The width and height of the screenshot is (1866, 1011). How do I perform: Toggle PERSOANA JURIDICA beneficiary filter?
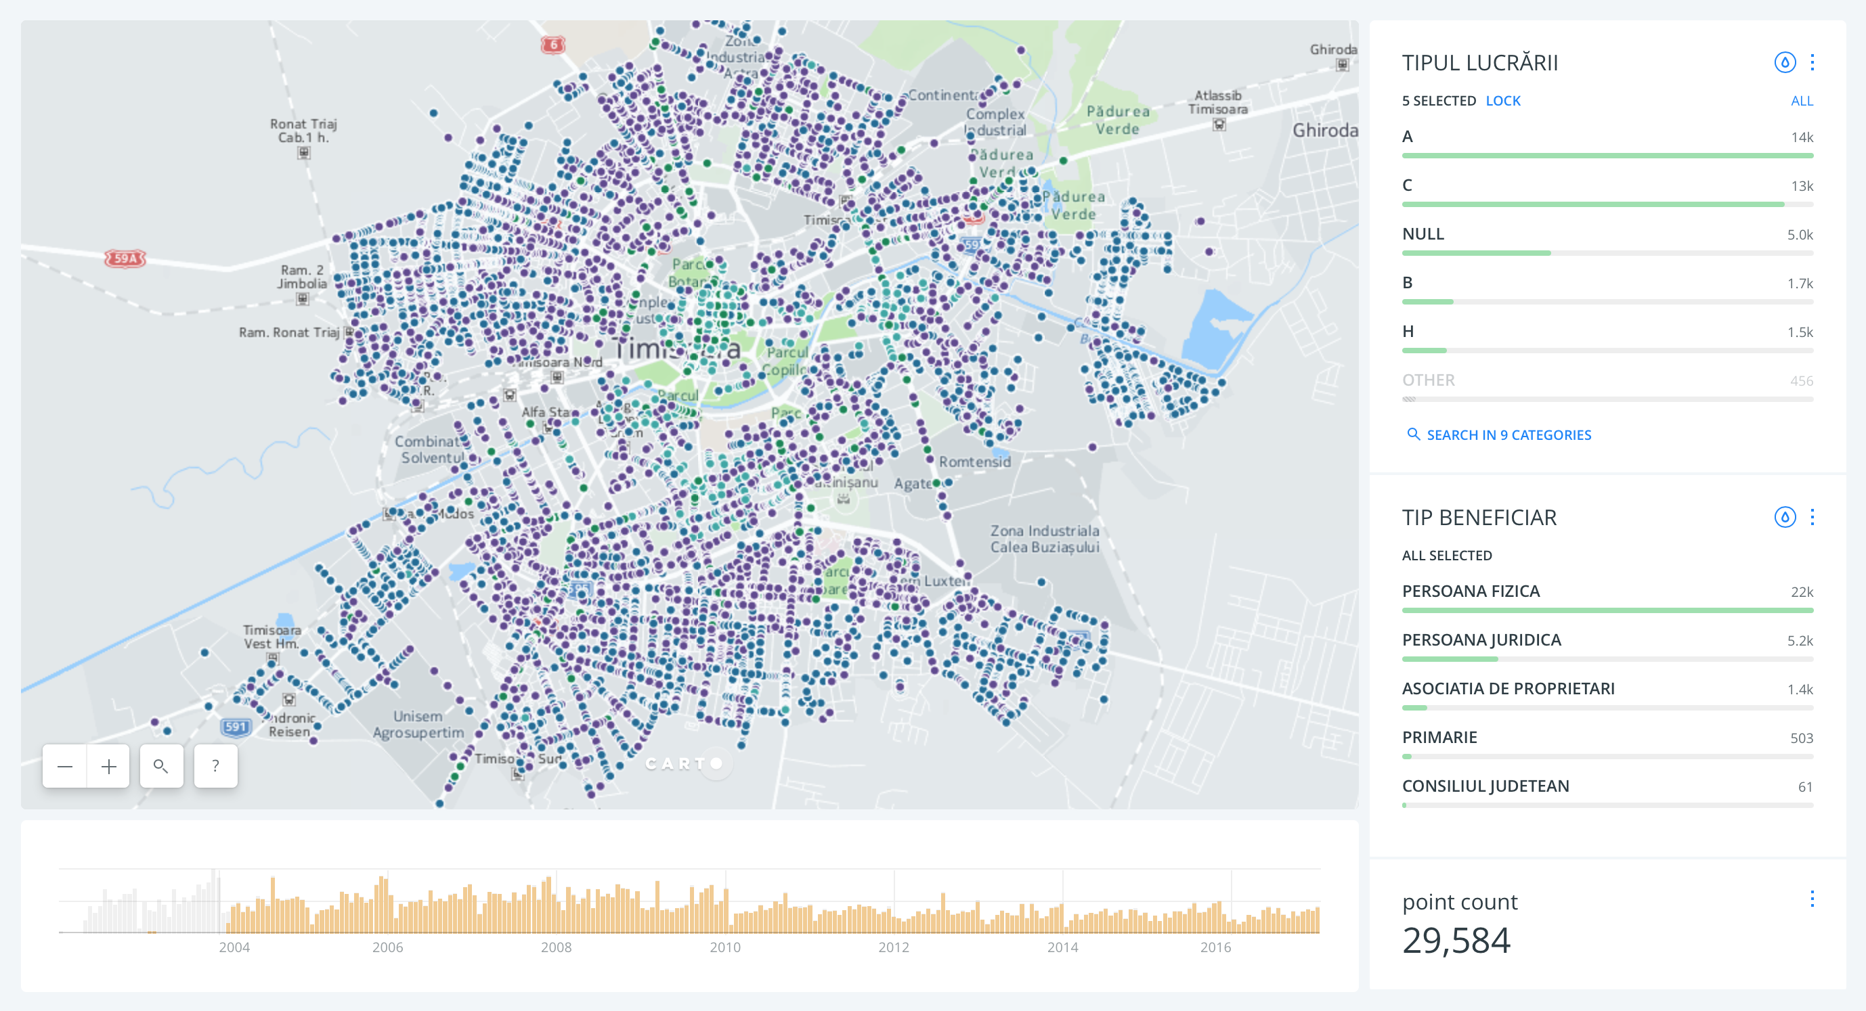[x=1481, y=640]
